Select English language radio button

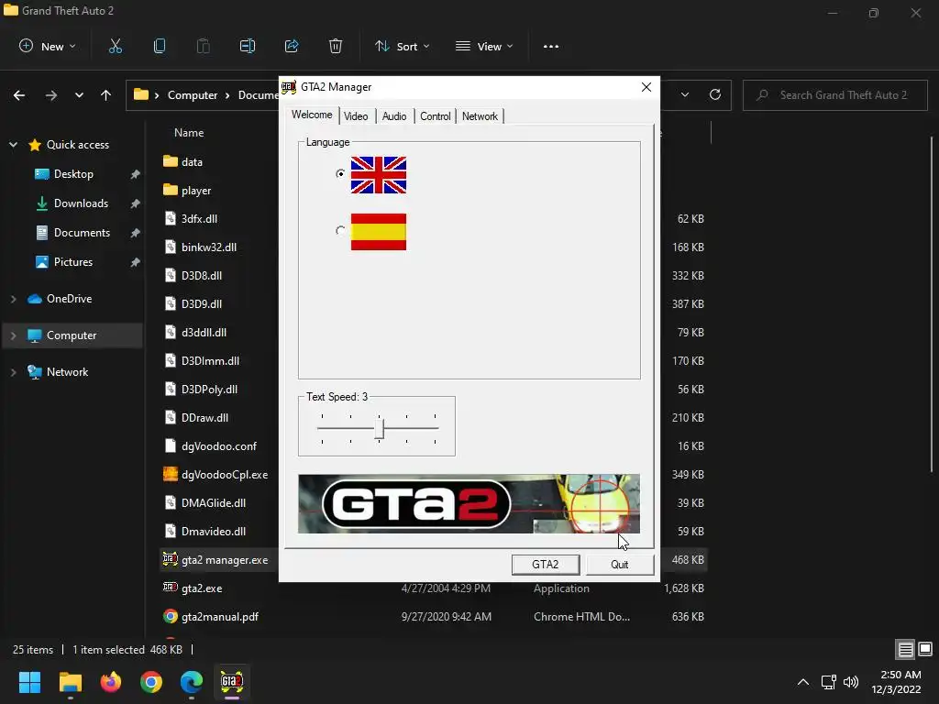(x=340, y=173)
